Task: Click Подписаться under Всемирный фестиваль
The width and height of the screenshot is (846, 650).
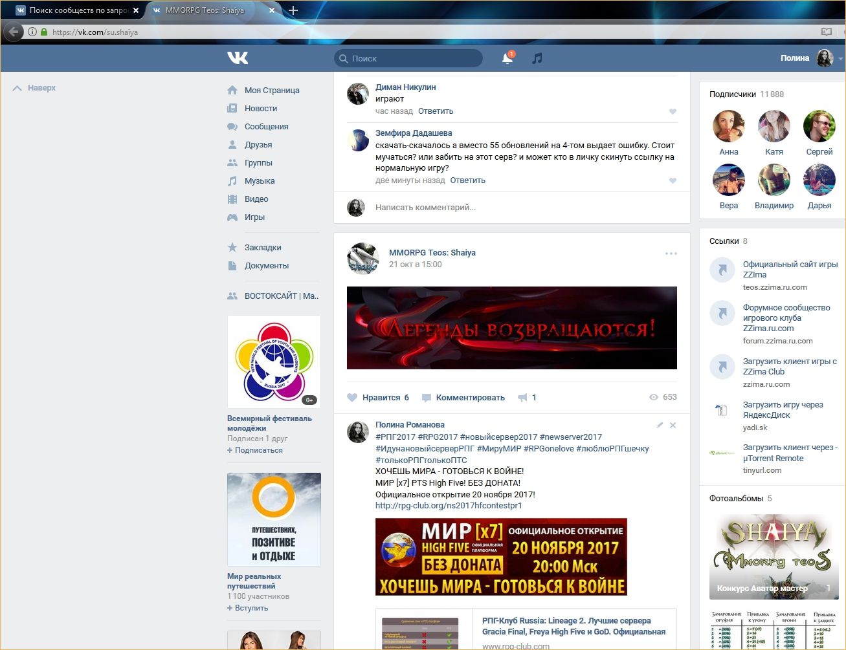Action: [255, 450]
